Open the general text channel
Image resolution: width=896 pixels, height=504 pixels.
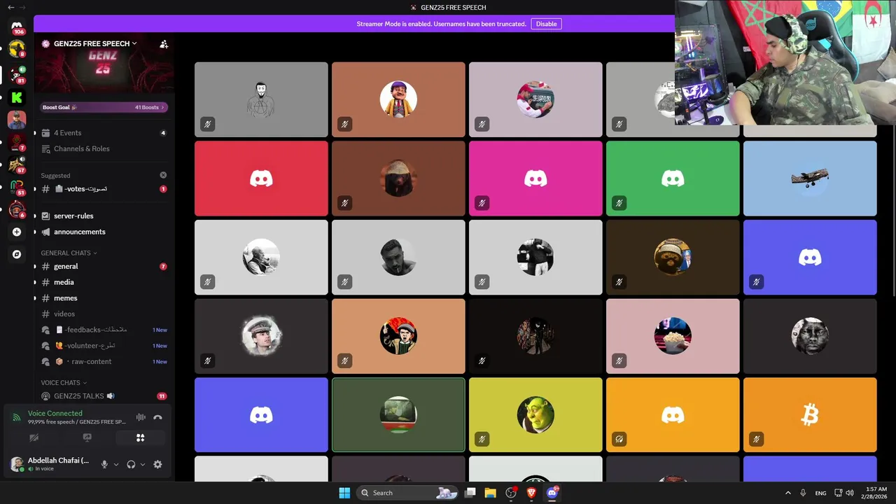(104, 267)
